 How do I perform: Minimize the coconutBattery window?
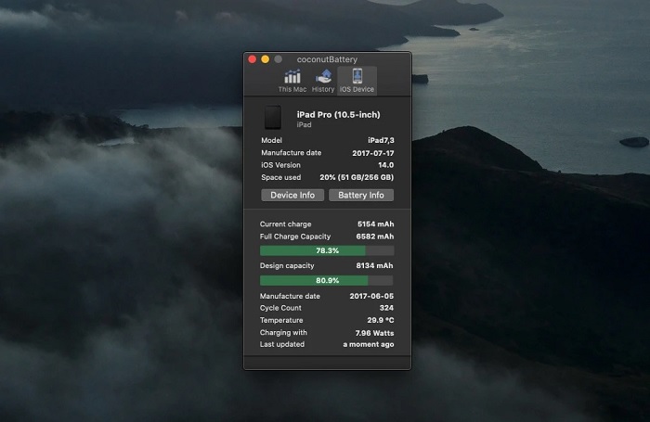point(265,59)
